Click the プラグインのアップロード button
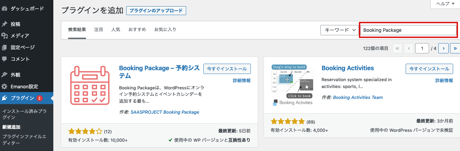The width and height of the screenshot is (460, 151). [x=156, y=11]
